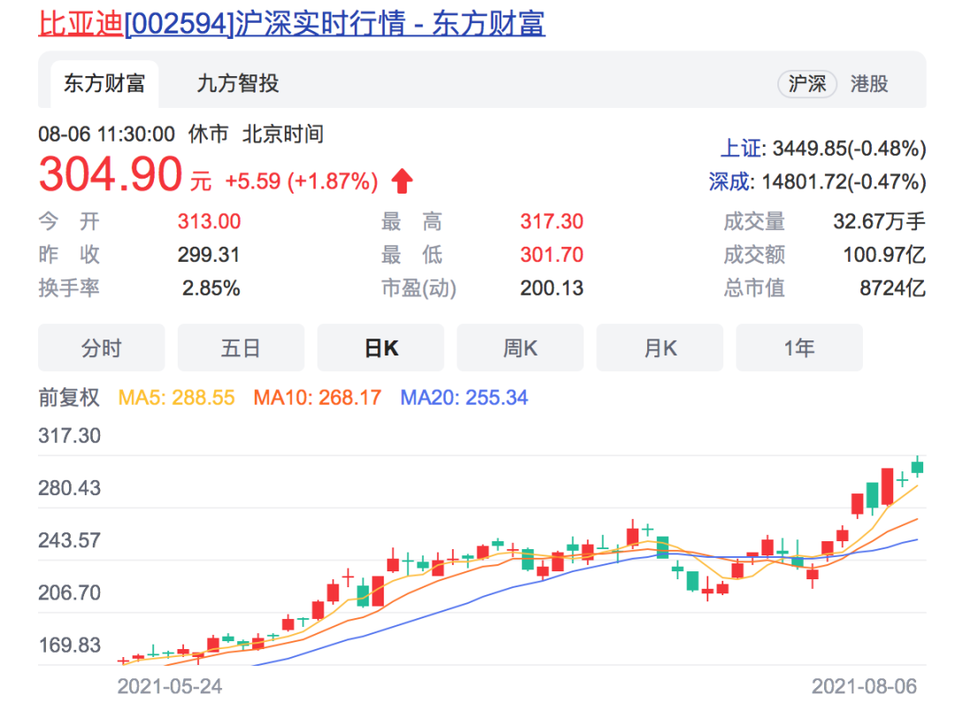Screen dimensions: 955x711
Task: Select the 月K monthly candlestick view
Action: pyautogui.click(x=660, y=348)
